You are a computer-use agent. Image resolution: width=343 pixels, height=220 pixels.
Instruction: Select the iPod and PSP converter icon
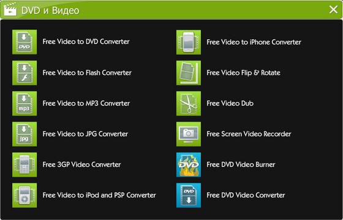click(x=24, y=195)
